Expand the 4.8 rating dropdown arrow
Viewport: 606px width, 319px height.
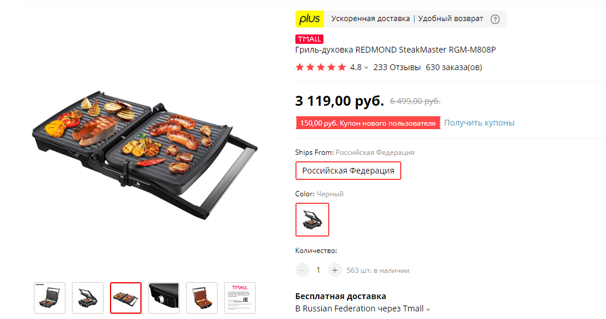(366, 68)
